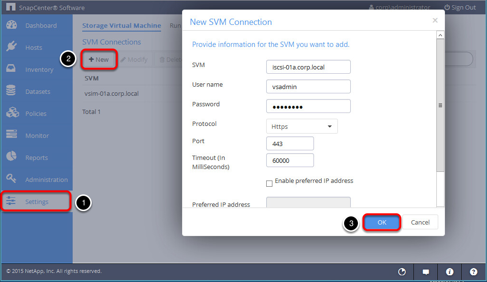Open Administration in the sidebar
487x282 pixels.
pyautogui.click(x=37, y=180)
